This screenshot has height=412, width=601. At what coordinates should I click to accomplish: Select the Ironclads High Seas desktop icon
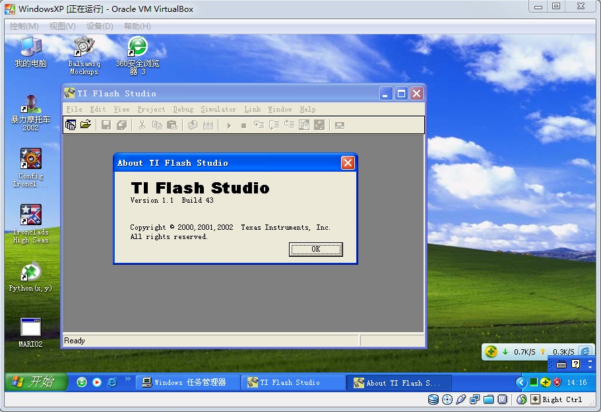tap(30, 224)
